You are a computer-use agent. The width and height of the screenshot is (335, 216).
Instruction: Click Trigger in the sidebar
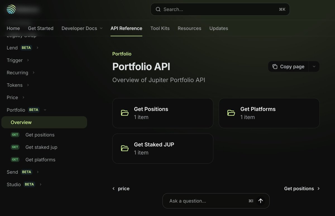tap(15, 60)
